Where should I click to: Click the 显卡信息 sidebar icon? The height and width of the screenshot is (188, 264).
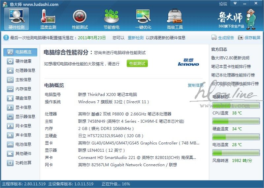pos(10,108)
